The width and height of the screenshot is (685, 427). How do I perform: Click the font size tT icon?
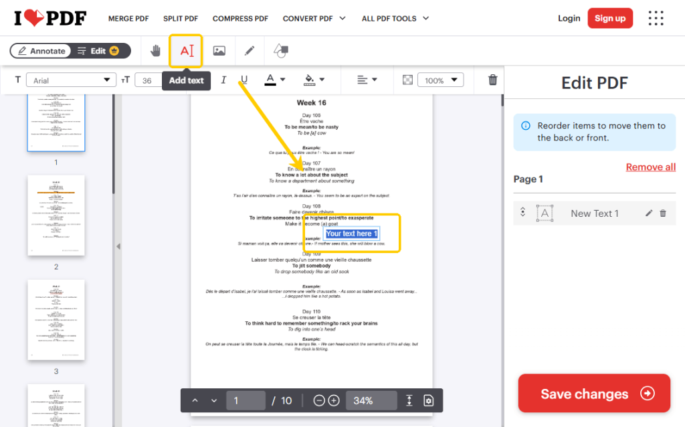coord(125,80)
